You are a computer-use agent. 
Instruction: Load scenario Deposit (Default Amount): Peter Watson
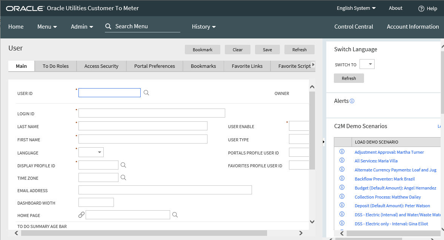click(x=392, y=206)
